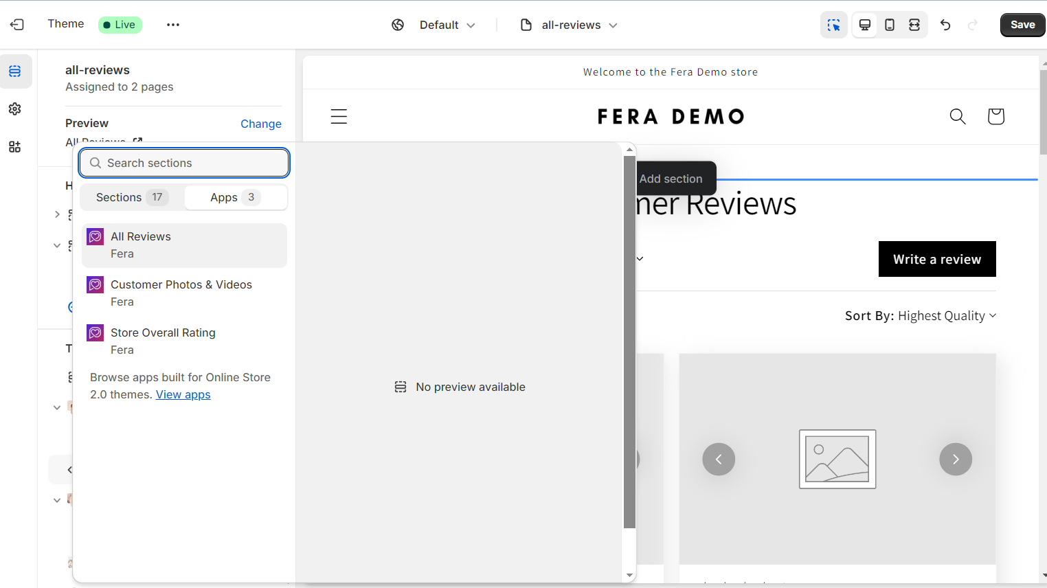Click the 'No preview available' text
This screenshot has width=1047, height=588.
(x=471, y=387)
